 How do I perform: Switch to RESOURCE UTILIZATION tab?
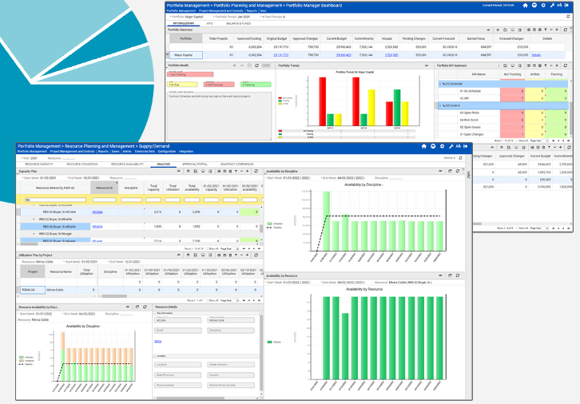pyautogui.click(x=82, y=164)
